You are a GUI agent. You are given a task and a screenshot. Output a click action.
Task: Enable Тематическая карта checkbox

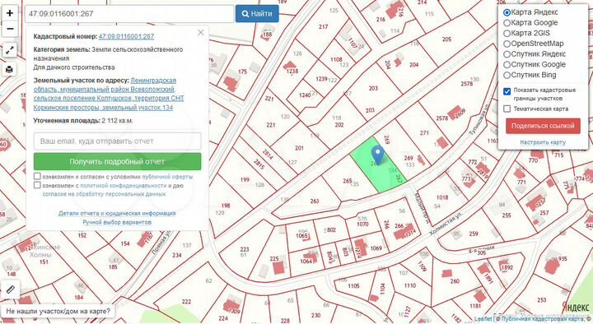[507, 109]
